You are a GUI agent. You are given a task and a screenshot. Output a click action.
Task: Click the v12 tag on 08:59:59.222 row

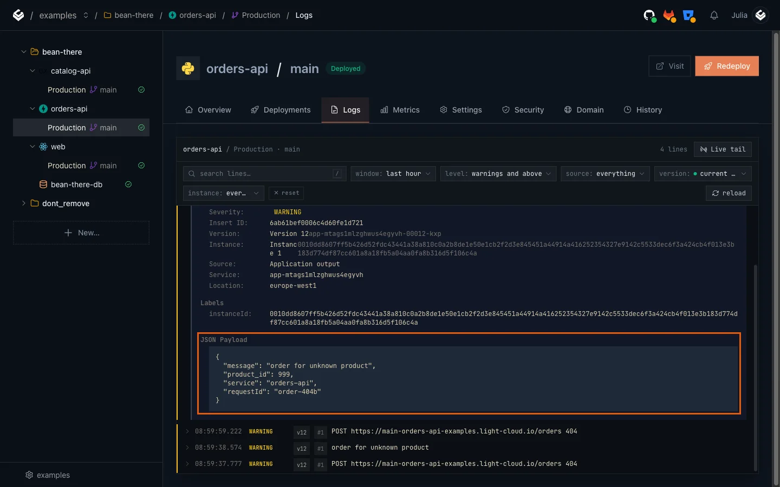tap(302, 432)
